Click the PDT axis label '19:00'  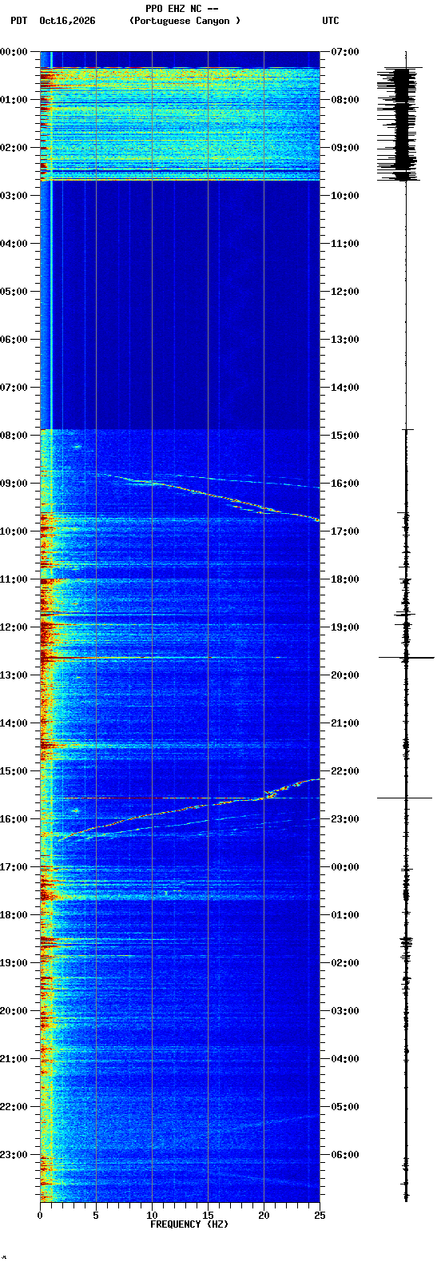14,963
